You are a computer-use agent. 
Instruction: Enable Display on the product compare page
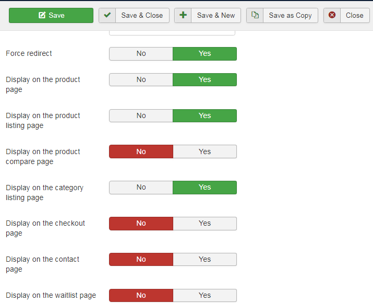tap(204, 151)
